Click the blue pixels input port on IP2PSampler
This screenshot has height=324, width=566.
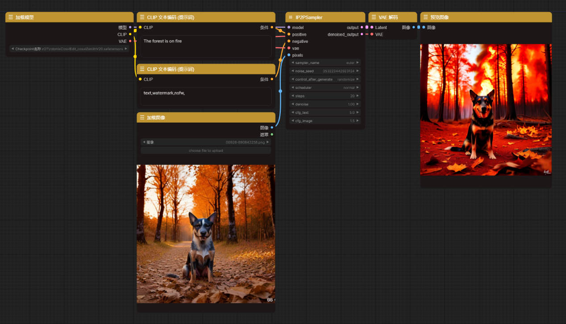(x=289, y=55)
